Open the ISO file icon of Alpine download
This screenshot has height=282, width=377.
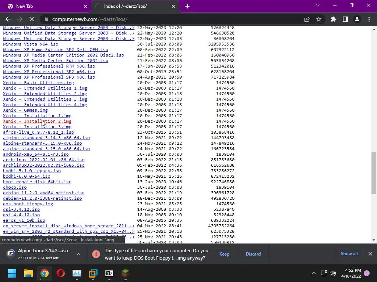(x=11, y=253)
